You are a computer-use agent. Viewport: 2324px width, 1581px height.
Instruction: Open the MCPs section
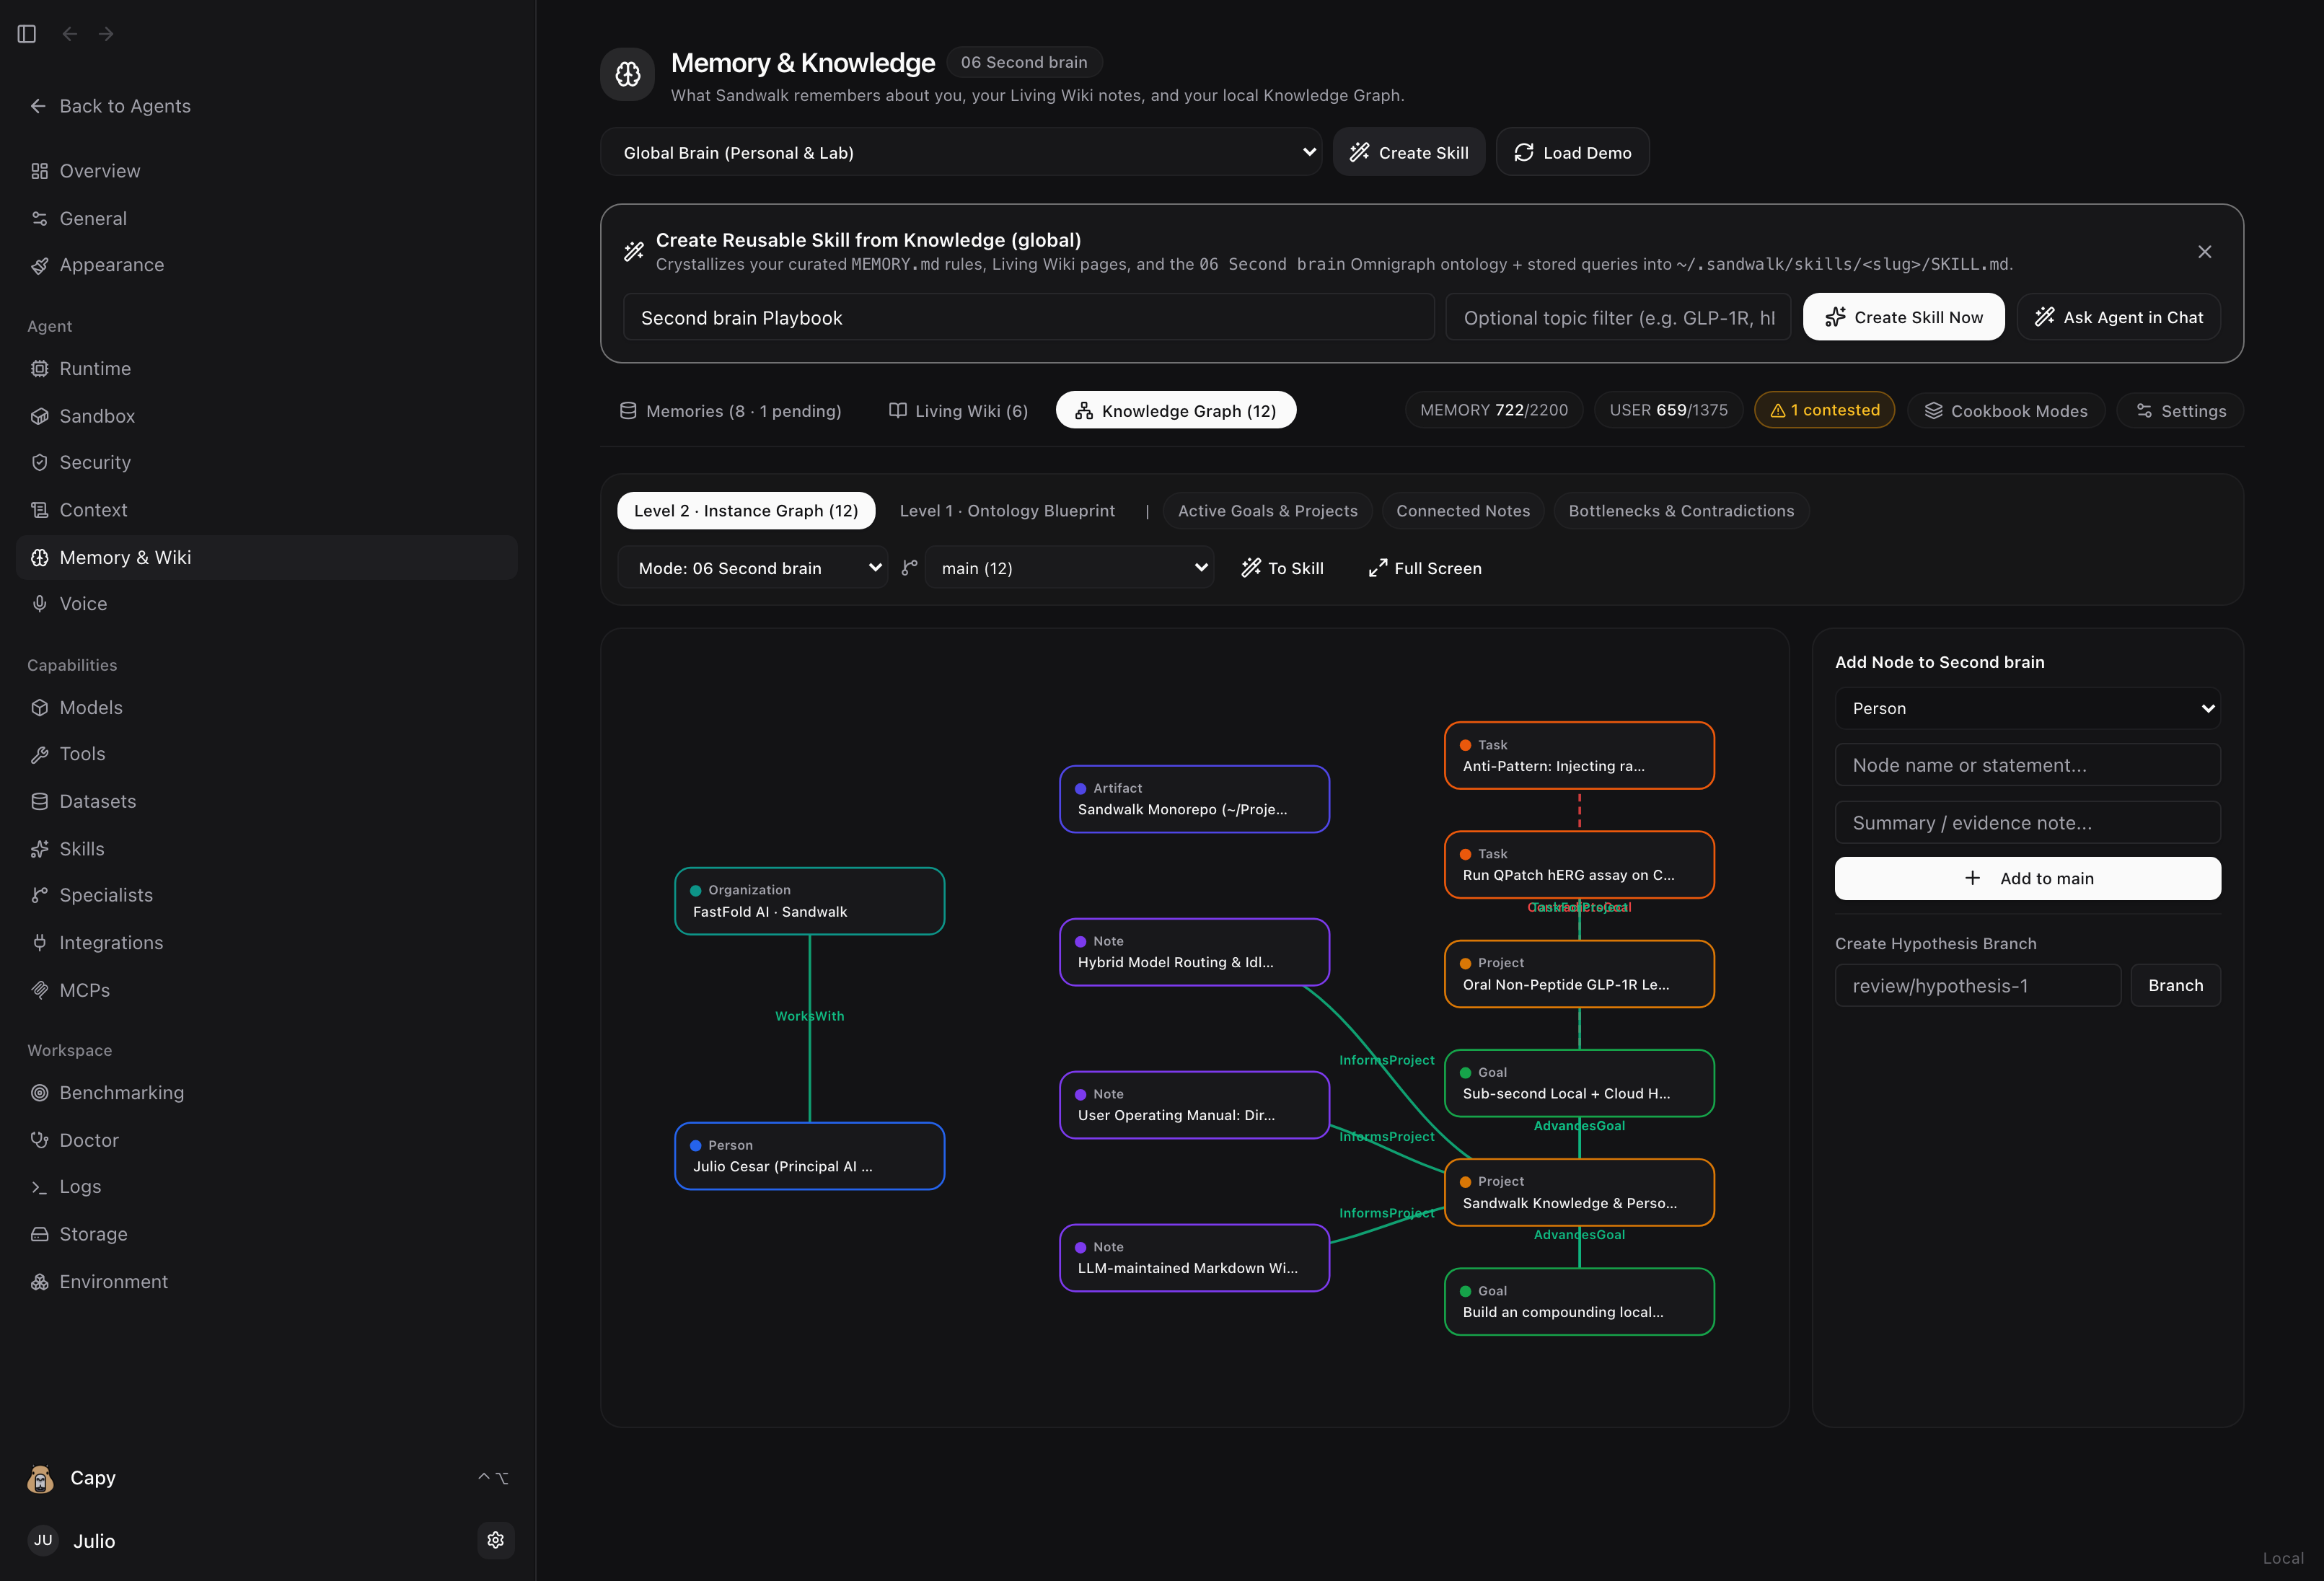coord(266,990)
